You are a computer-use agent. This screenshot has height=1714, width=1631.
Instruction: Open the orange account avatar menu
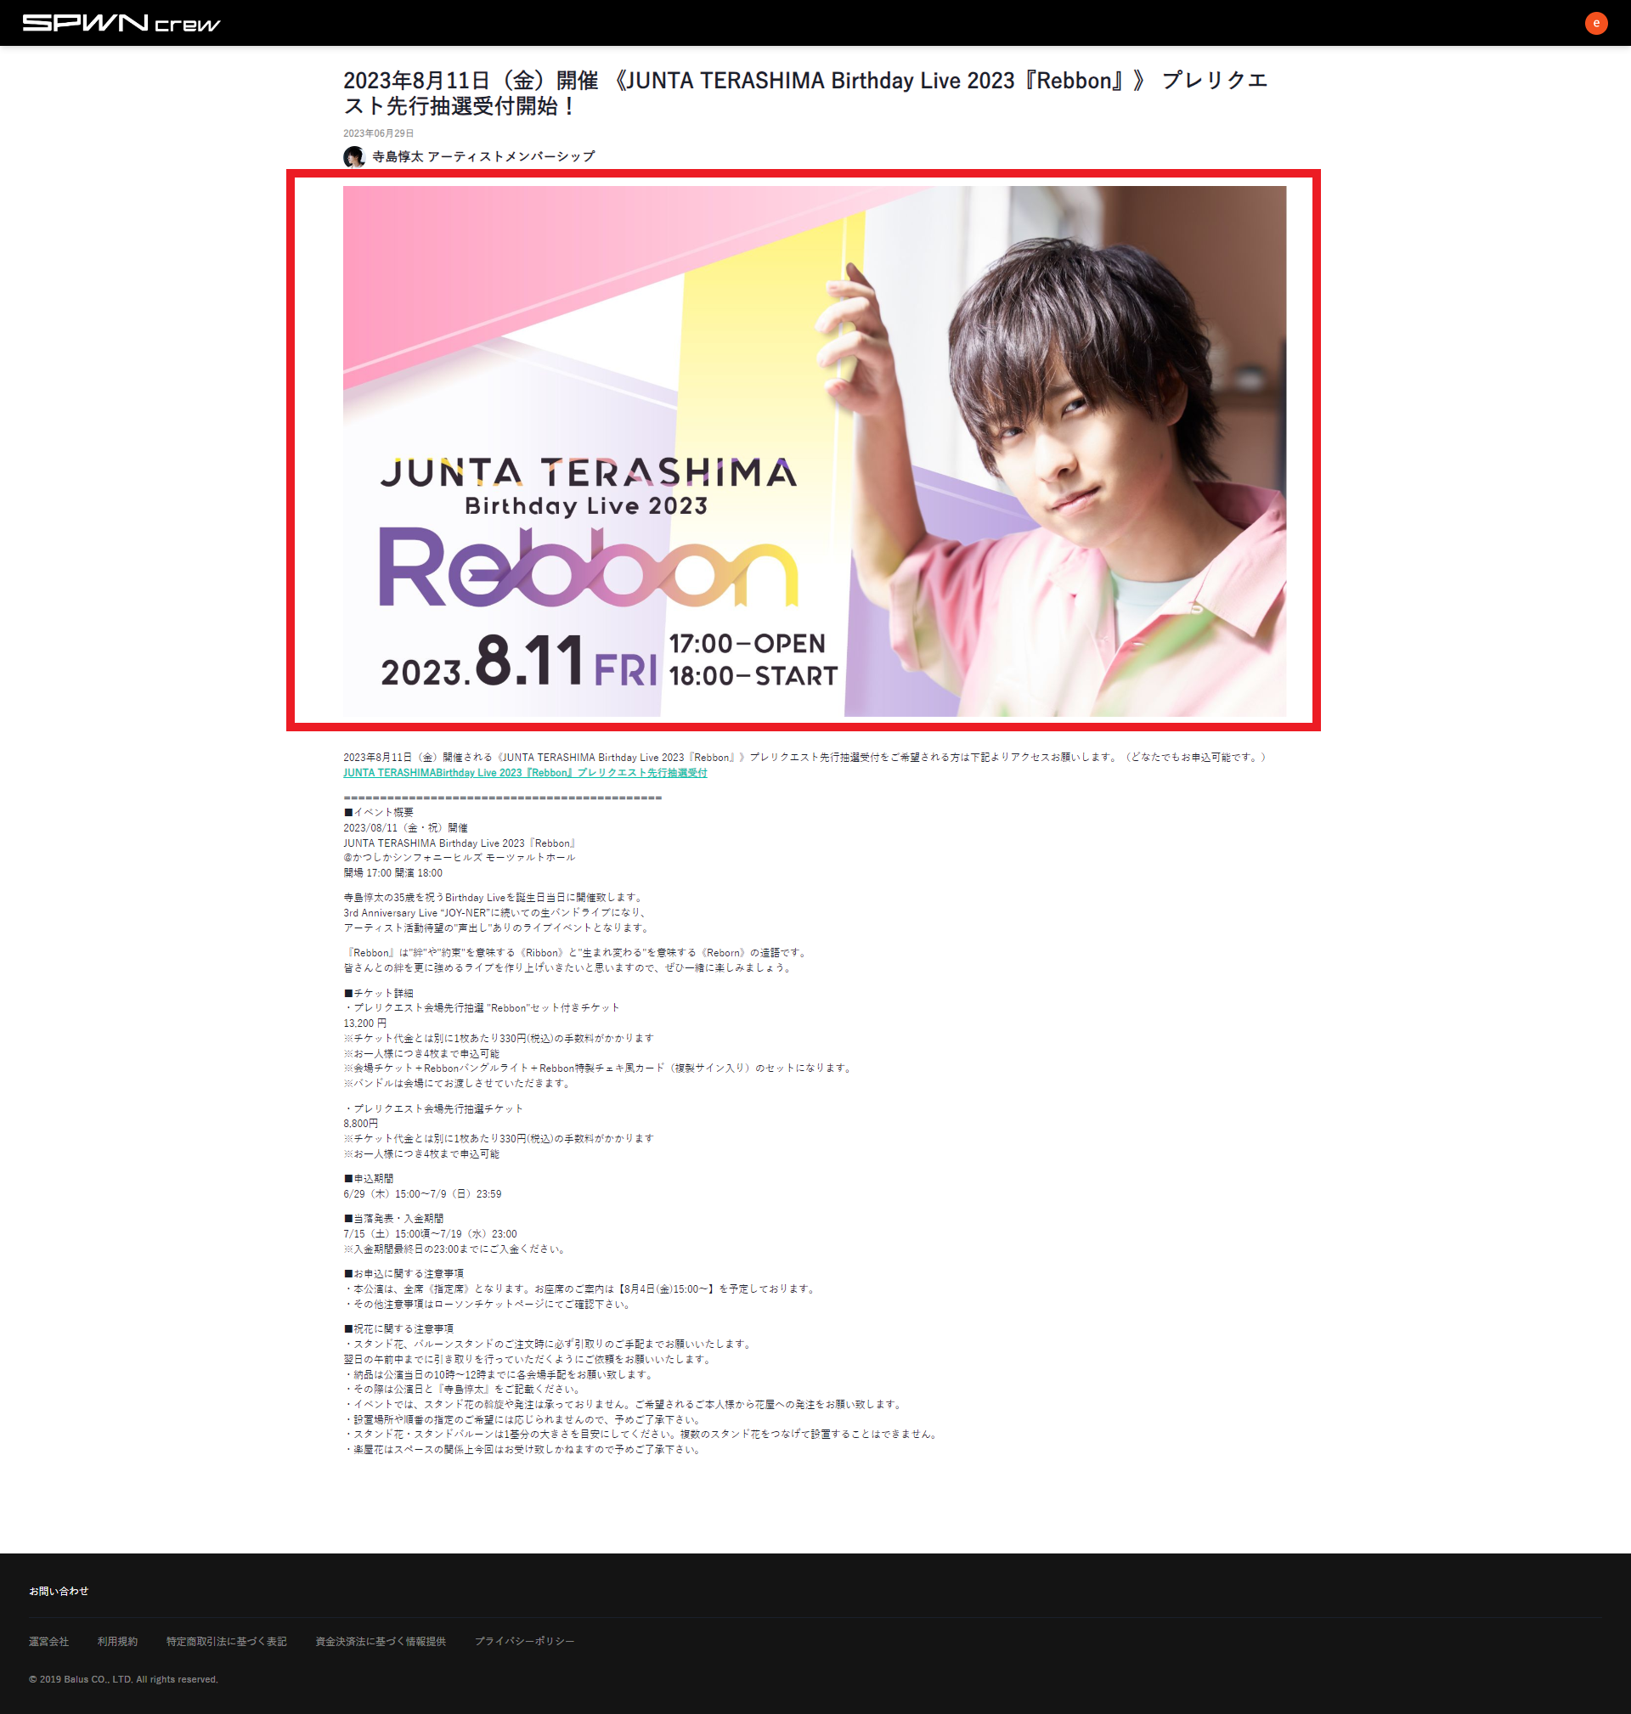(x=1598, y=25)
